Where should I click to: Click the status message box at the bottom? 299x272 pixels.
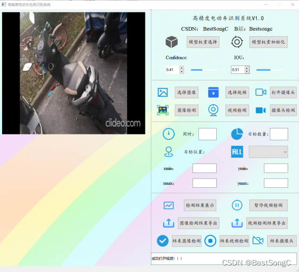pos(224,259)
